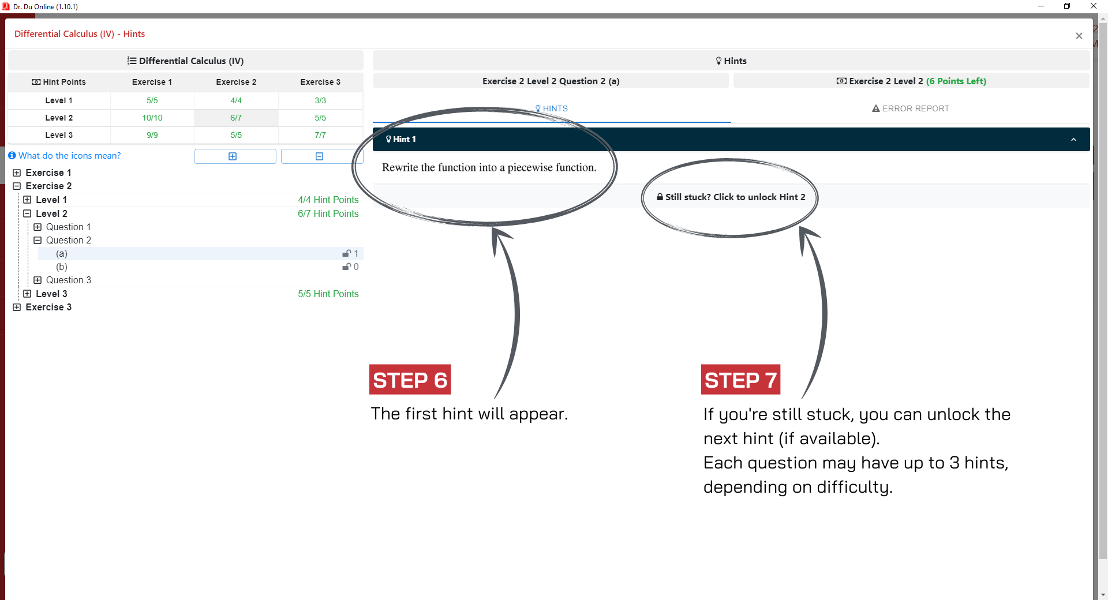Click the Hint Points money icon
This screenshot has height=600, width=1108.
pyautogui.click(x=36, y=82)
